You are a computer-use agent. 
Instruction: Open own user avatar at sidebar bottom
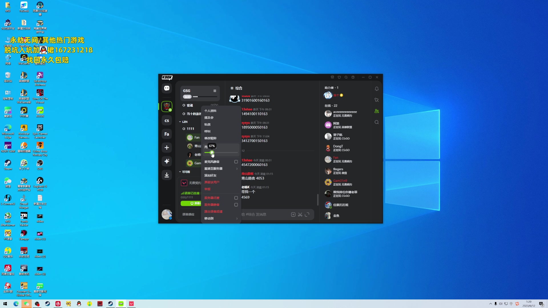coord(167,214)
